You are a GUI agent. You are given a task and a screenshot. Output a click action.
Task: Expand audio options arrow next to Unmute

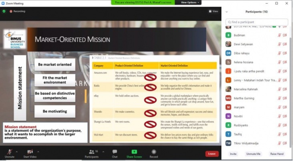[17, 152]
